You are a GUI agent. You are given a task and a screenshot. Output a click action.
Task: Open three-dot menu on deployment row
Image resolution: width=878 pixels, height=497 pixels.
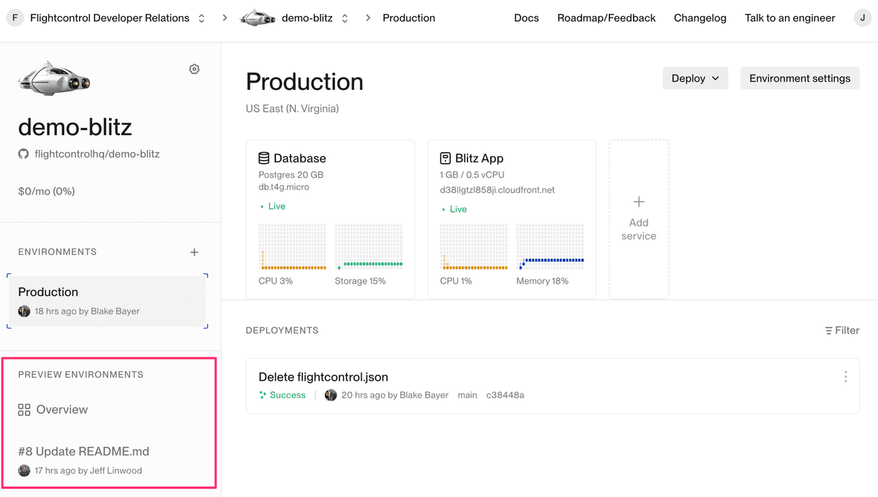[846, 376]
